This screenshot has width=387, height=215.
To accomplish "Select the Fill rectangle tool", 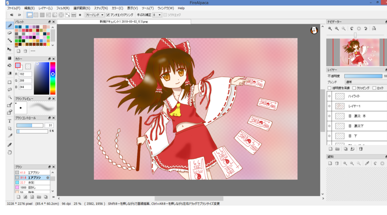I will click(x=9, y=58).
